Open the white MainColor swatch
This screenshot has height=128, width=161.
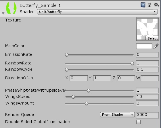pyautogui.click(x=144, y=46)
